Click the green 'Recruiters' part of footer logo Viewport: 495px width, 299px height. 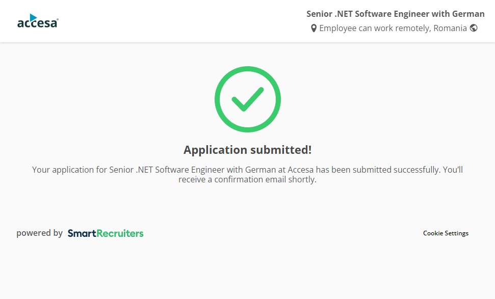coord(120,233)
